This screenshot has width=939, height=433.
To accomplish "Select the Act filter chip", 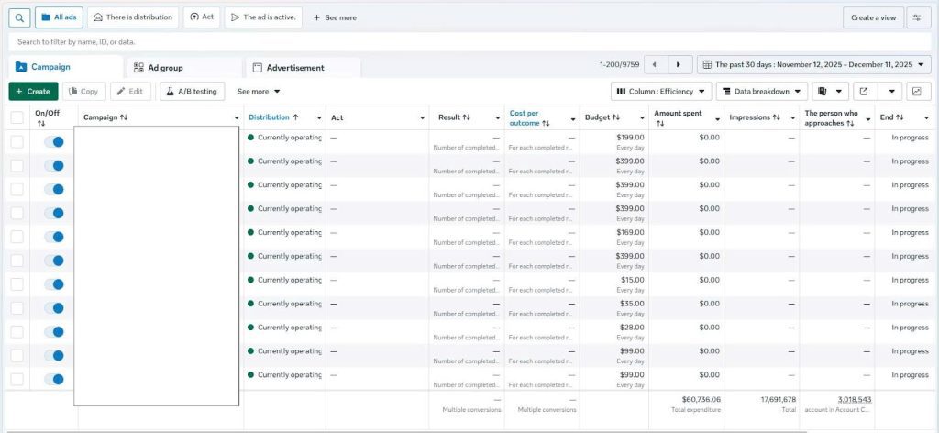I will pyautogui.click(x=202, y=17).
